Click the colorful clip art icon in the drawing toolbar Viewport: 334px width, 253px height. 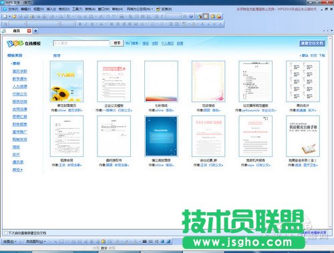click(104, 242)
